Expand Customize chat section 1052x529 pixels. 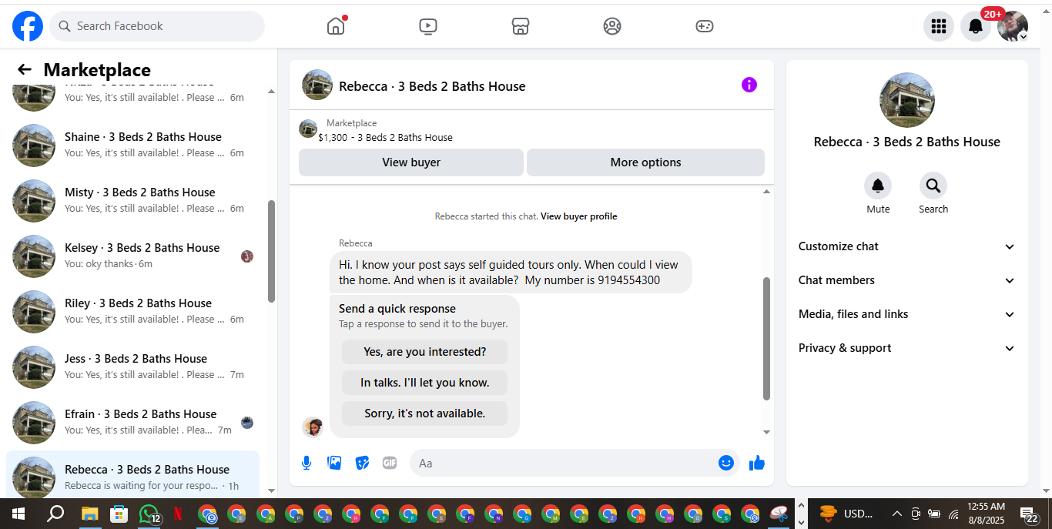907,246
